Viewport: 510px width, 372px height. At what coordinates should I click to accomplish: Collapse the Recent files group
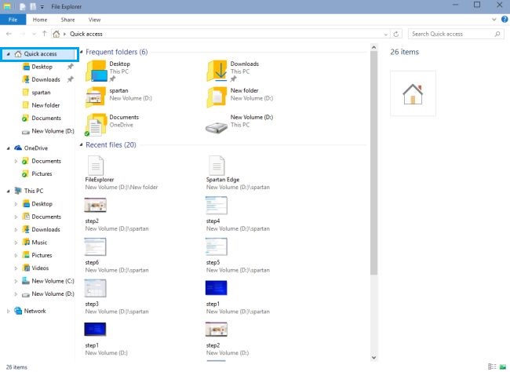[81, 145]
